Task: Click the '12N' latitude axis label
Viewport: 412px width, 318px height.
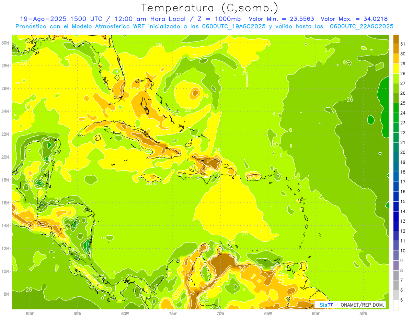Action: pyautogui.click(x=5, y=248)
